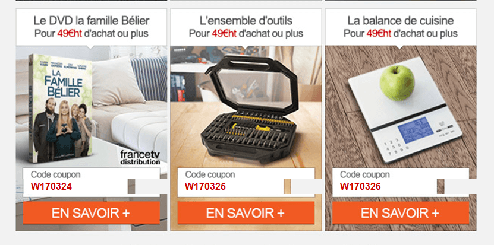Image resolution: width=494 pixels, height=245 pixels.
Task: Click the "Le DVD la famille Bélier" title
Action: pos(92,21)
